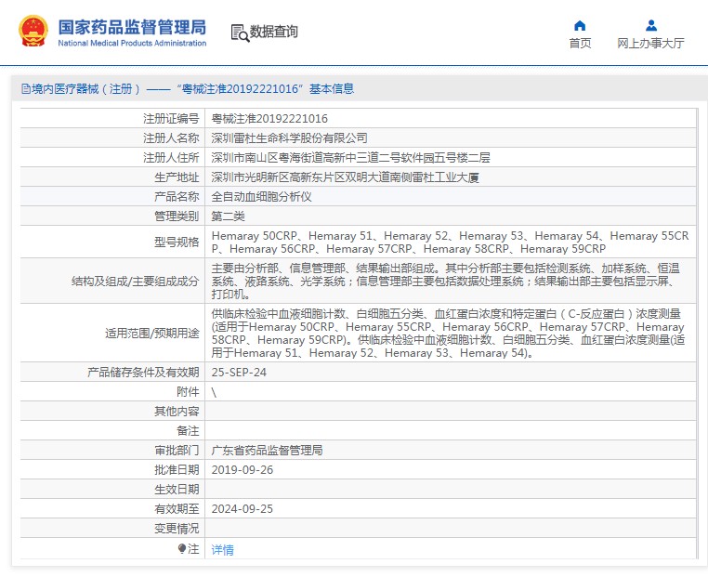Click the document icon before 境内医疗器械

click(24, 89)
